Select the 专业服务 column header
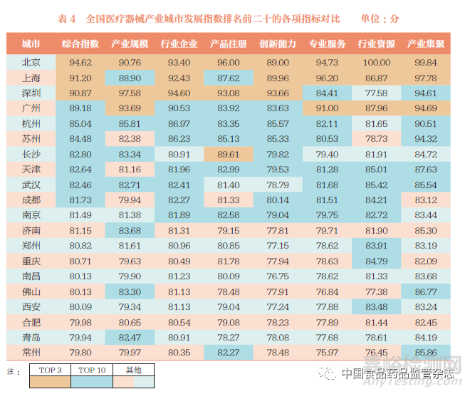The height and width of the screenshot is (394, 470). tap(327, 44)
